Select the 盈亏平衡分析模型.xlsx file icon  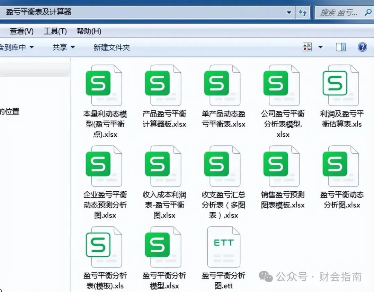click(163, 247)
